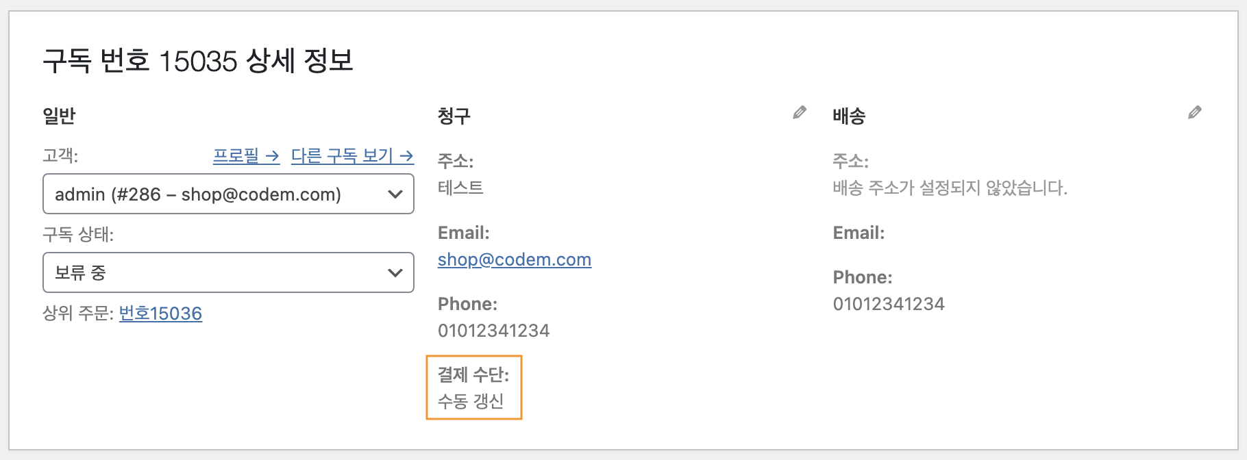Open the 다른 구독 보기 → link
The width and height of the screenshot is (1247, 460).
352,156
